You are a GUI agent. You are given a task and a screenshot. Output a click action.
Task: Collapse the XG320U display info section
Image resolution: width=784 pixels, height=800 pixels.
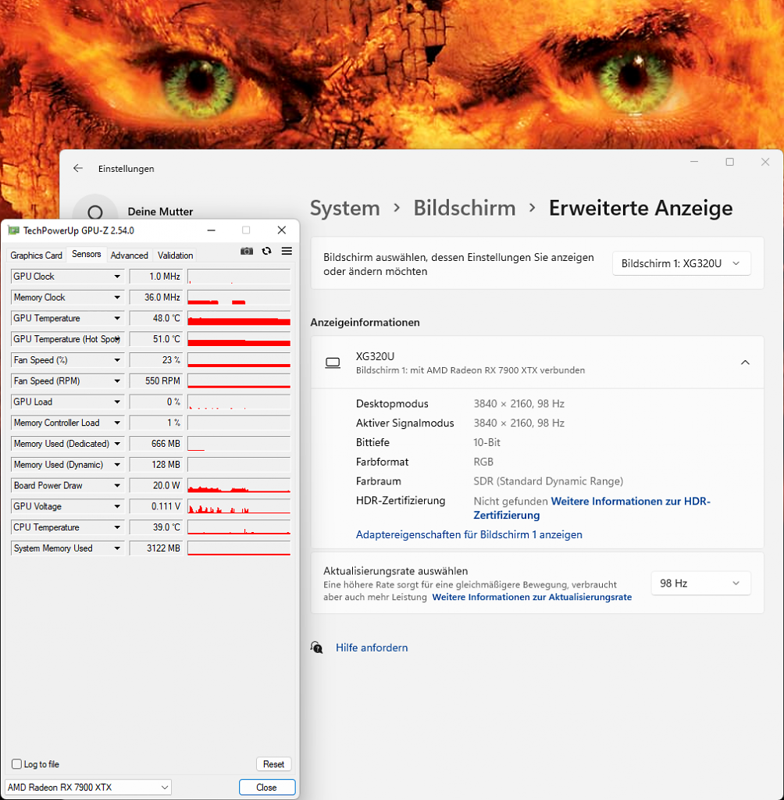(x=745, y=362)
